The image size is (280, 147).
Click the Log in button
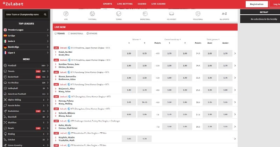276,4
